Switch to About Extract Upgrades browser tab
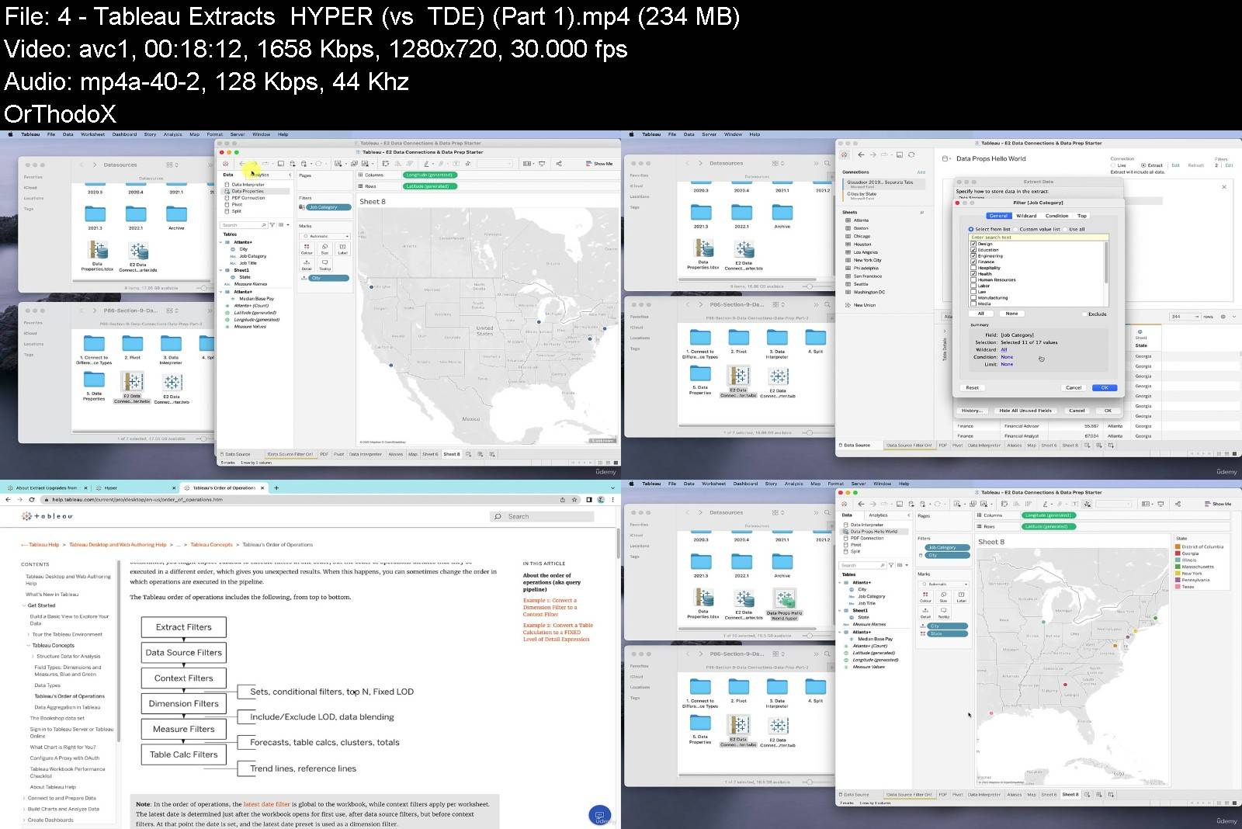This screenshot has width=1242, height=829. tap(47, 488)
